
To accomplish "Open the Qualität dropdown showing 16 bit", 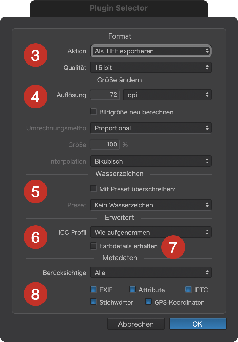I will click(x=151, y=67).
